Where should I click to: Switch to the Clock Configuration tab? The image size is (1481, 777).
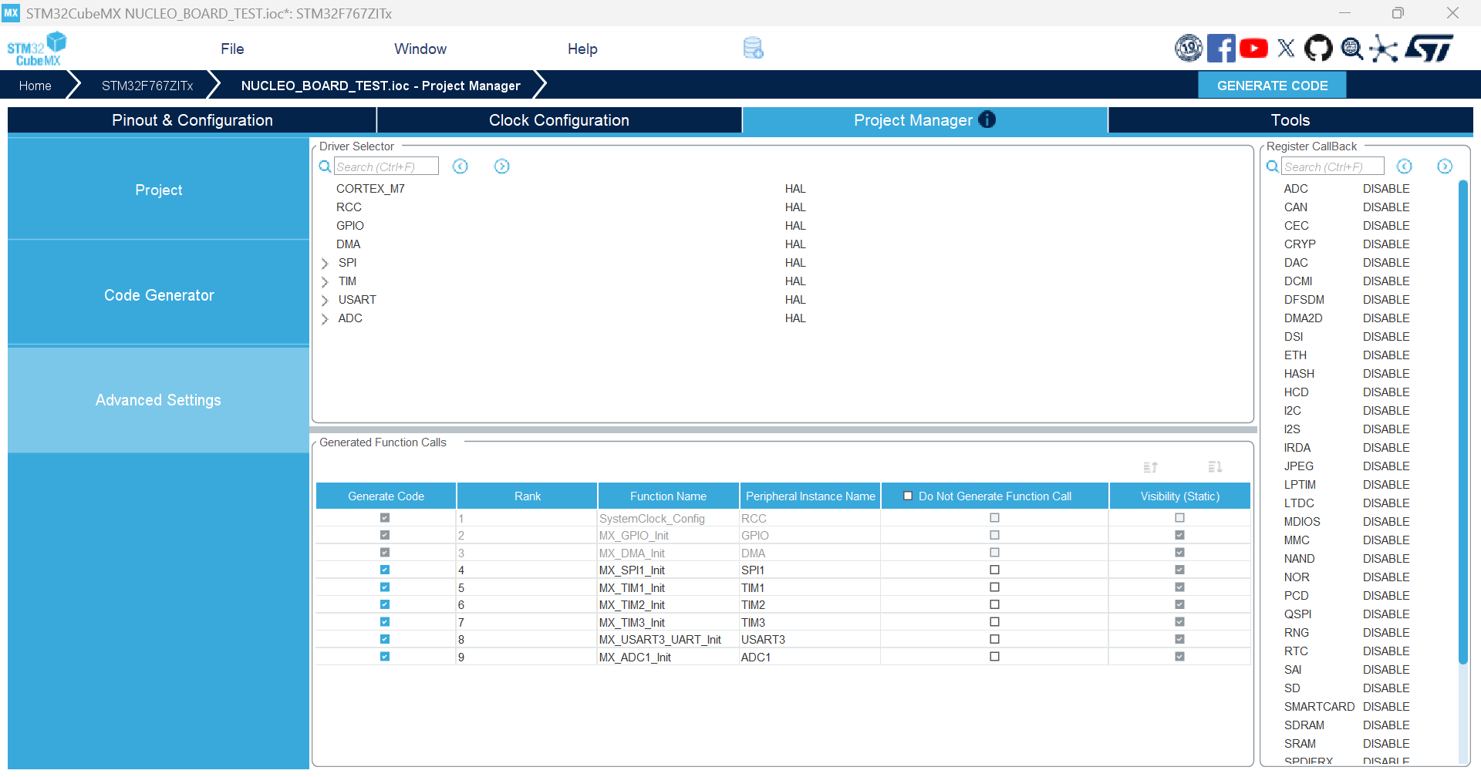558,120
